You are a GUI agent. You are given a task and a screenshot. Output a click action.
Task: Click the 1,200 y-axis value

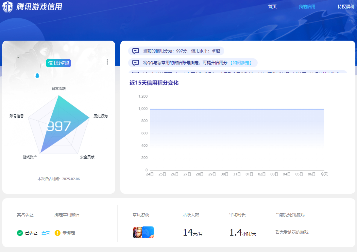click(143, 96)
